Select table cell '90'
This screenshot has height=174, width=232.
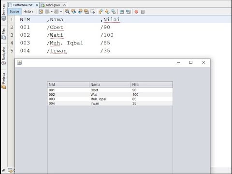point(152,90)
